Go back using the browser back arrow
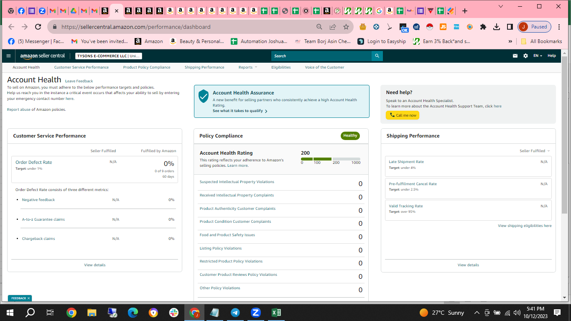Screen dimensions: 571x321 click(x=11, y=27)
